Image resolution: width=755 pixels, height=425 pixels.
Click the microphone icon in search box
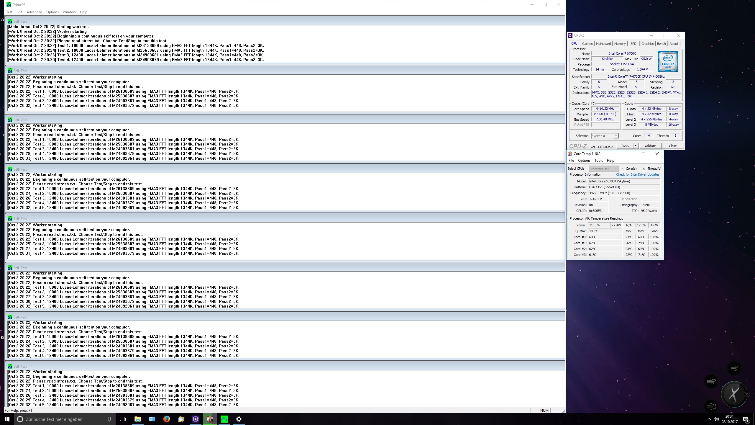109,419
